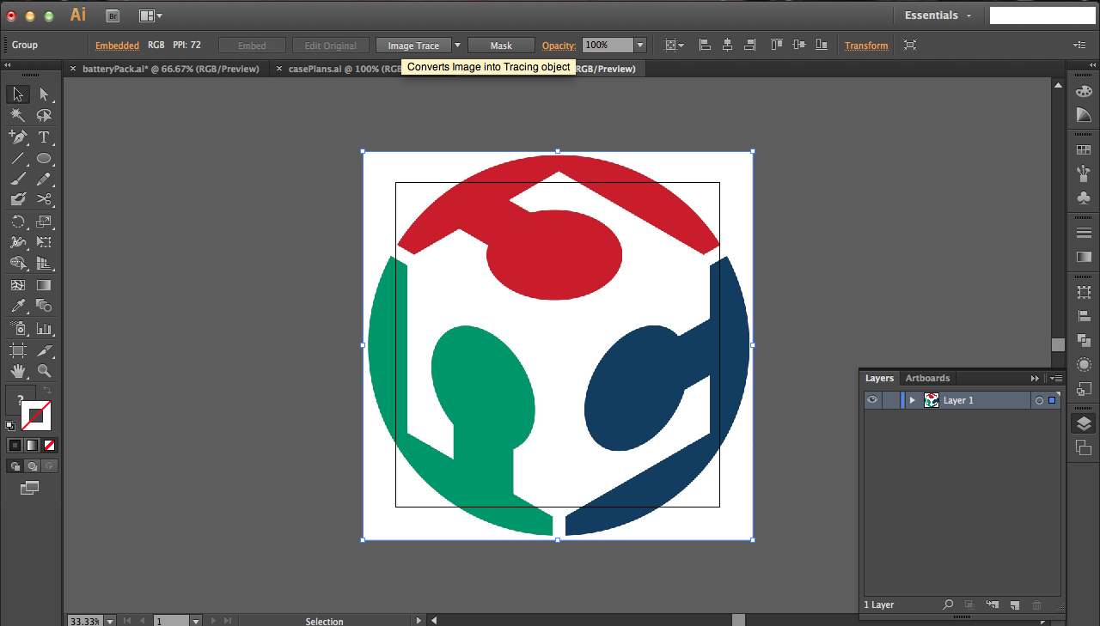Select the Pen tool
1100x626 pixels.
[x=18, y=137]
